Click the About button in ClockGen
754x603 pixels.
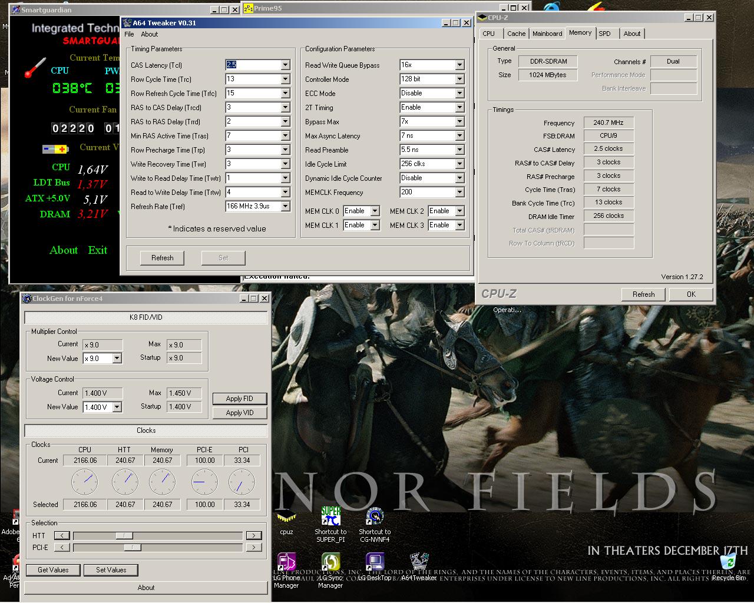tap(146, 588)
